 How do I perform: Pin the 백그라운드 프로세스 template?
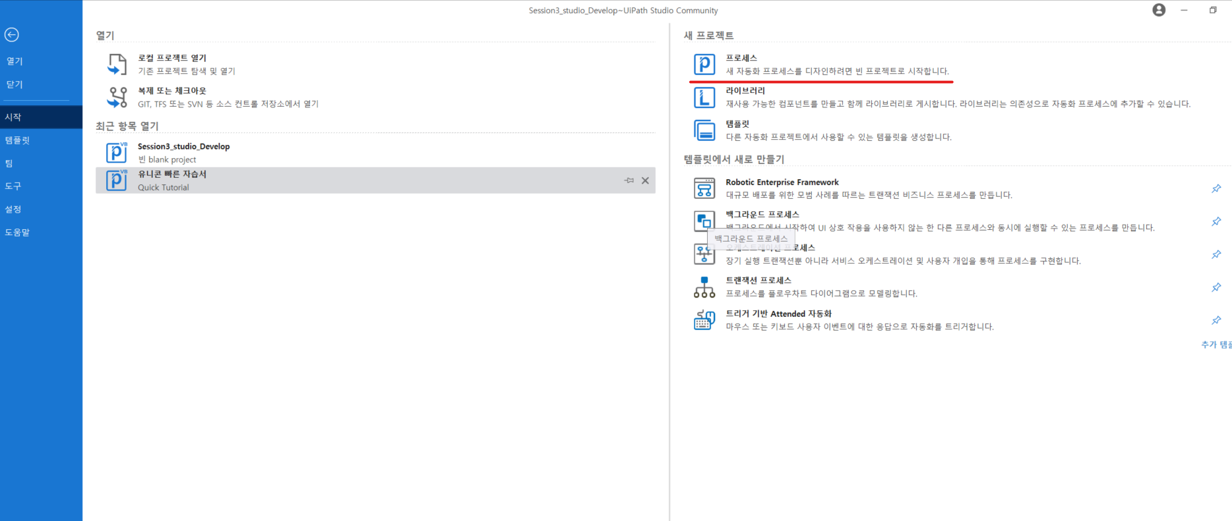[1216, 221]
